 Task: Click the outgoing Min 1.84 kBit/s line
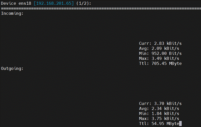pos(159,114)
